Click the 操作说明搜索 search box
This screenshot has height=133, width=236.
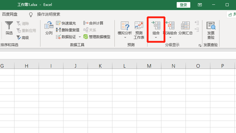coord(48,14)
